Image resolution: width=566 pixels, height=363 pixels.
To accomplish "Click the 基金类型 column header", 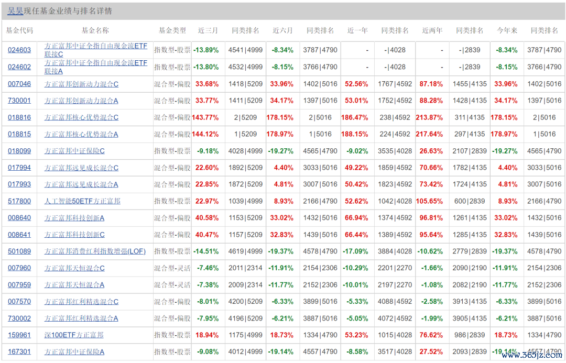I will click(172, 31).
